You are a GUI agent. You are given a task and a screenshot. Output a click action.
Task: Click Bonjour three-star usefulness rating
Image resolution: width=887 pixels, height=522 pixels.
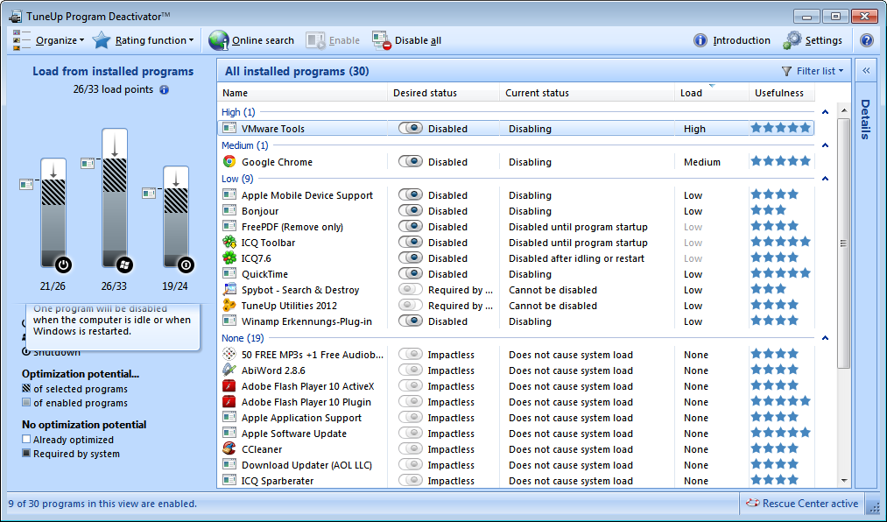[768, 211]
